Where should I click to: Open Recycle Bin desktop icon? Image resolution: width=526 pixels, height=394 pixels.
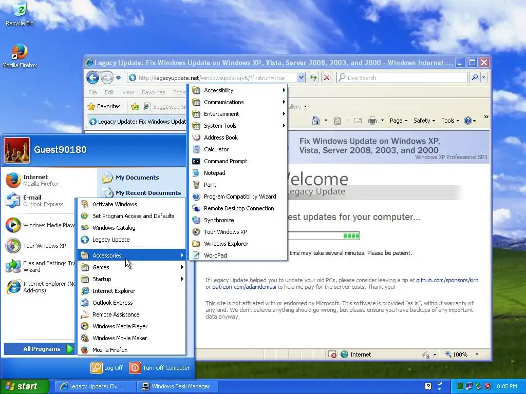point(20,13)
